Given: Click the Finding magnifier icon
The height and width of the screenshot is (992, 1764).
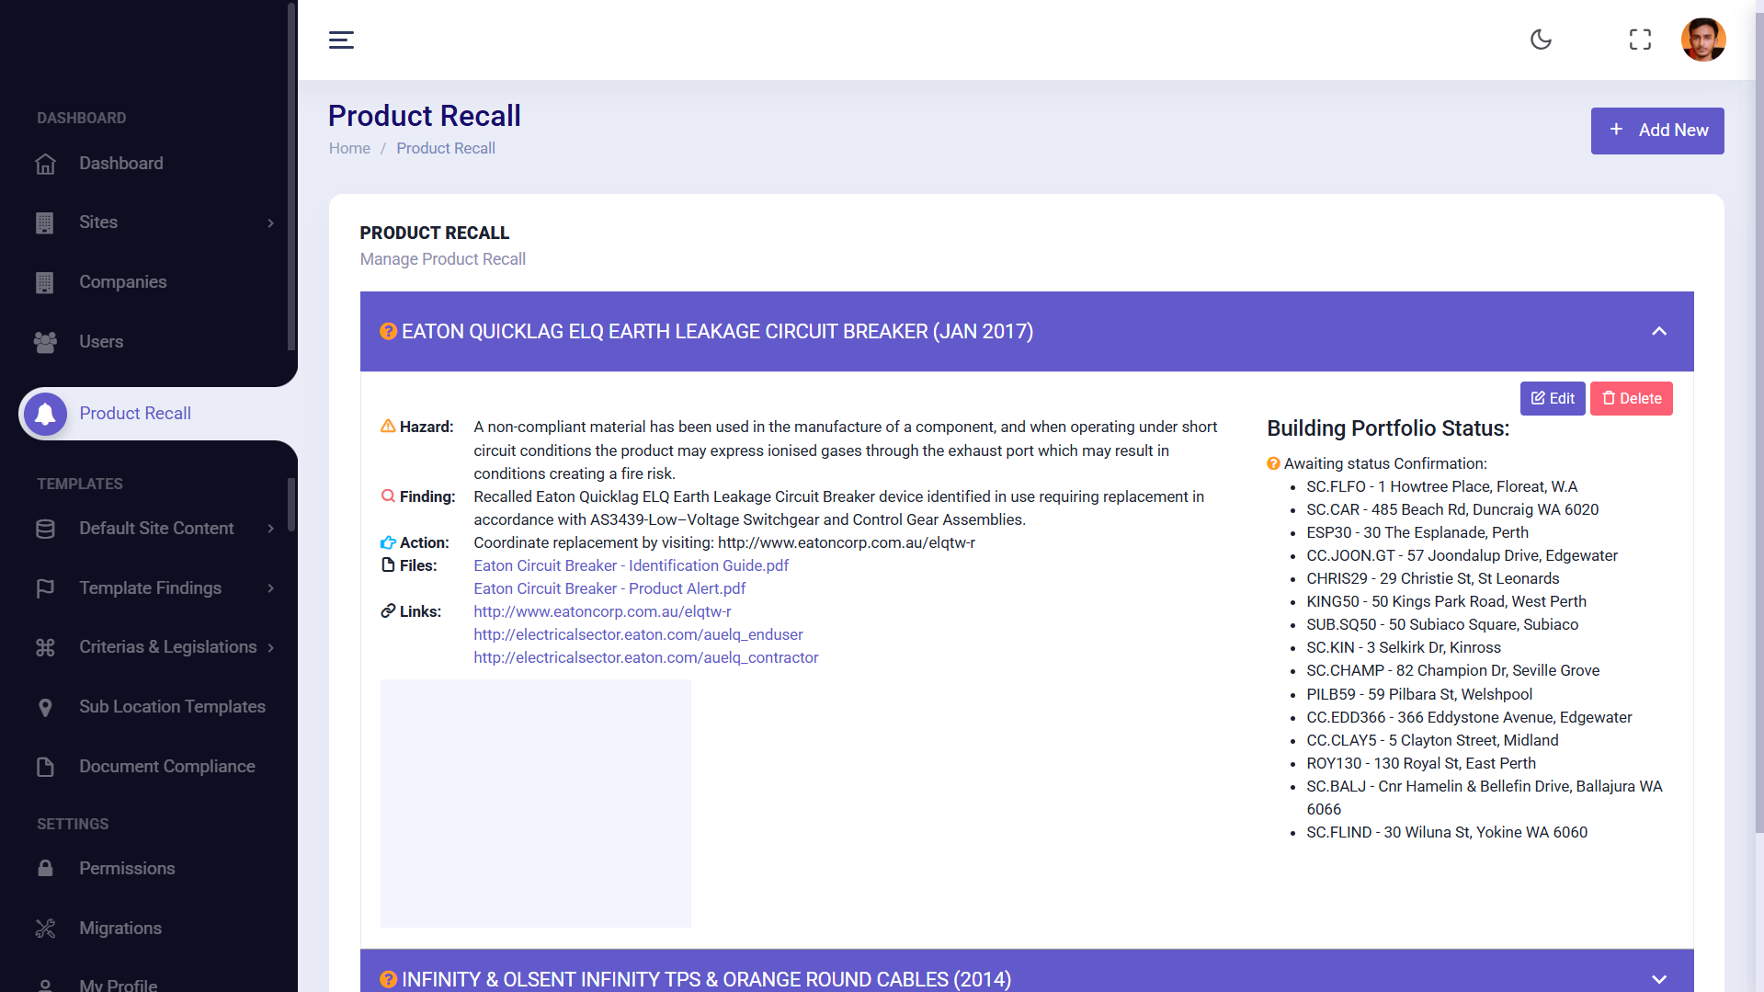Looking at the screenshot, I should pyautogui.click(x=388, y=496).
